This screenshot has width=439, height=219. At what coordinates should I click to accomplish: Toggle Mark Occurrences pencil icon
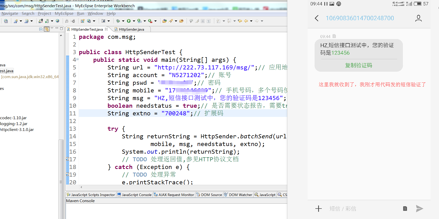197,21
